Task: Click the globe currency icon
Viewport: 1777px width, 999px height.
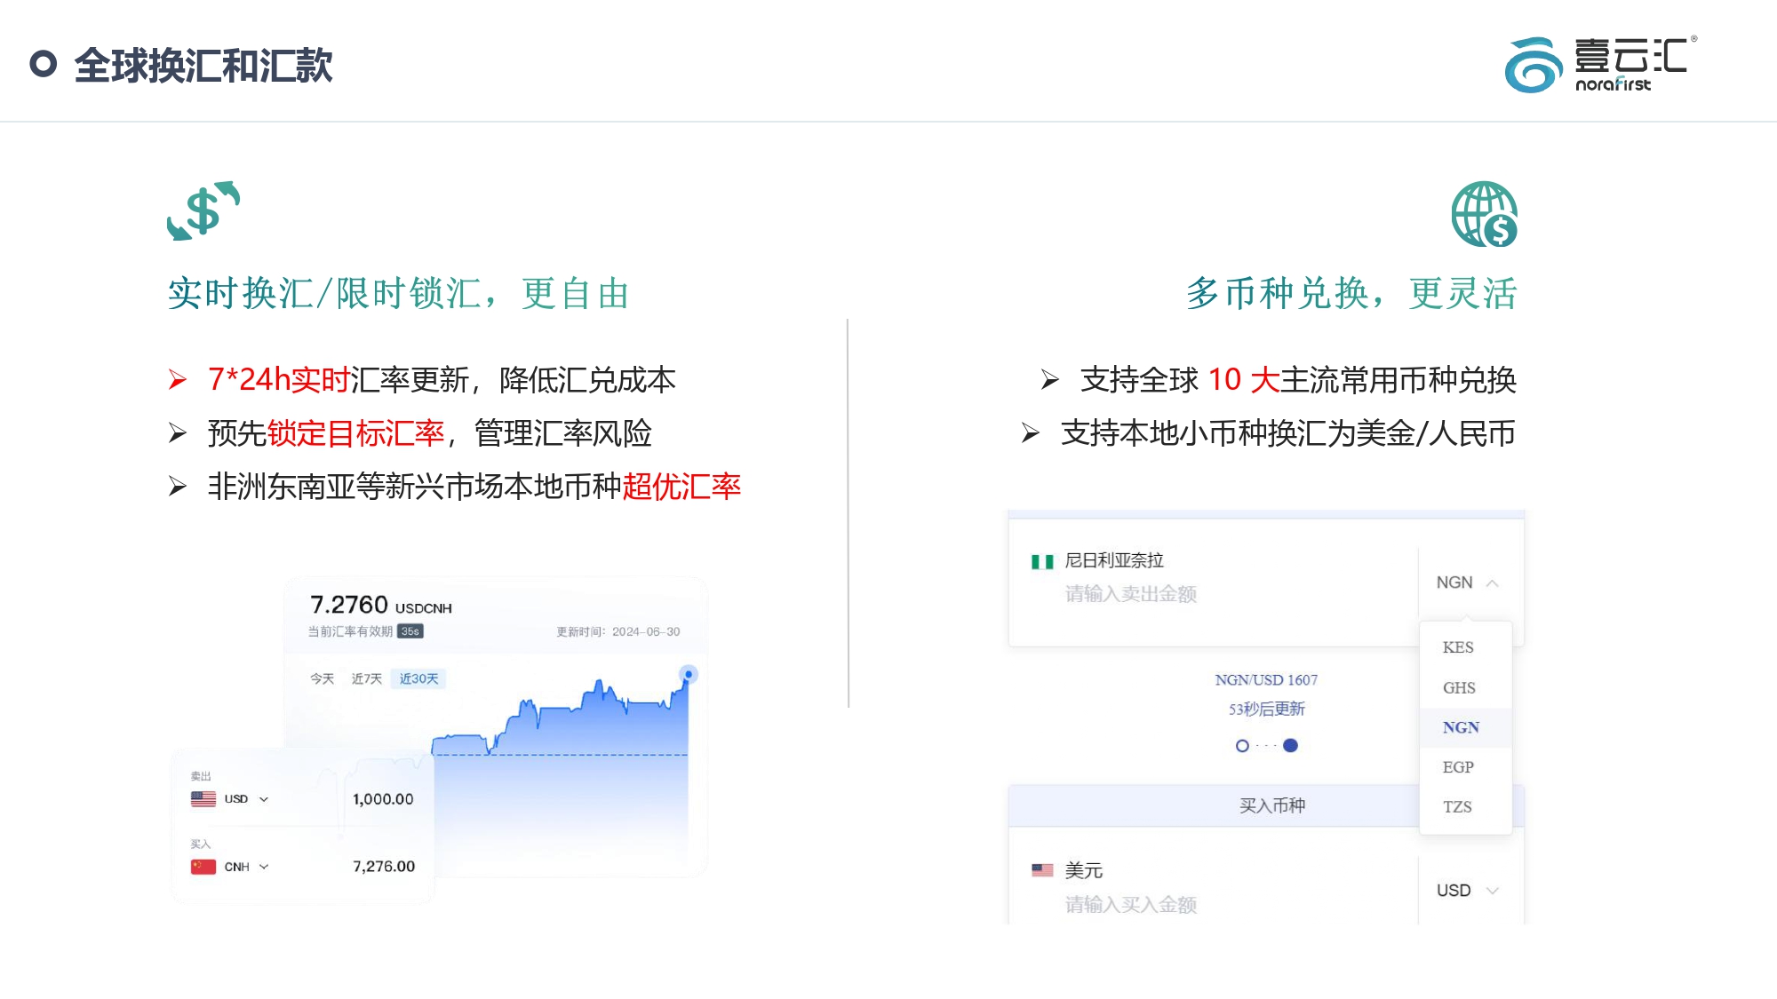Action: (1483, 214)
